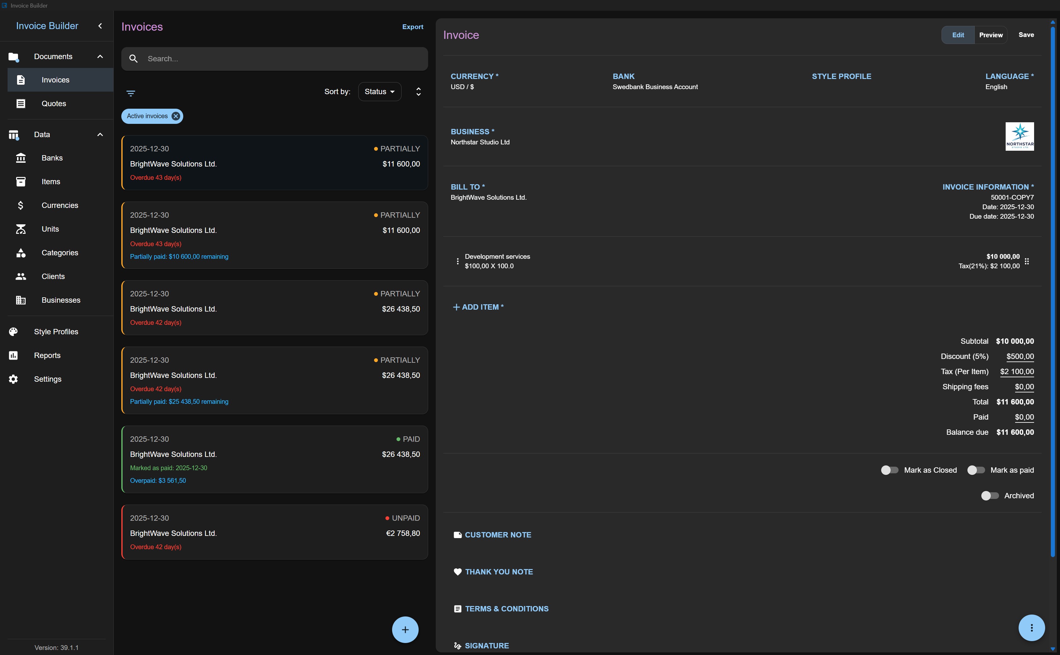Open Settings page

[57, 379]
